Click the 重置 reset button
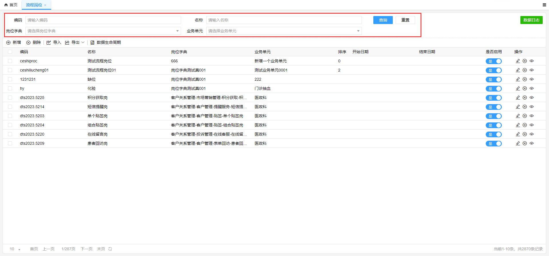549x256 pixels. click(x=405, y=20)
